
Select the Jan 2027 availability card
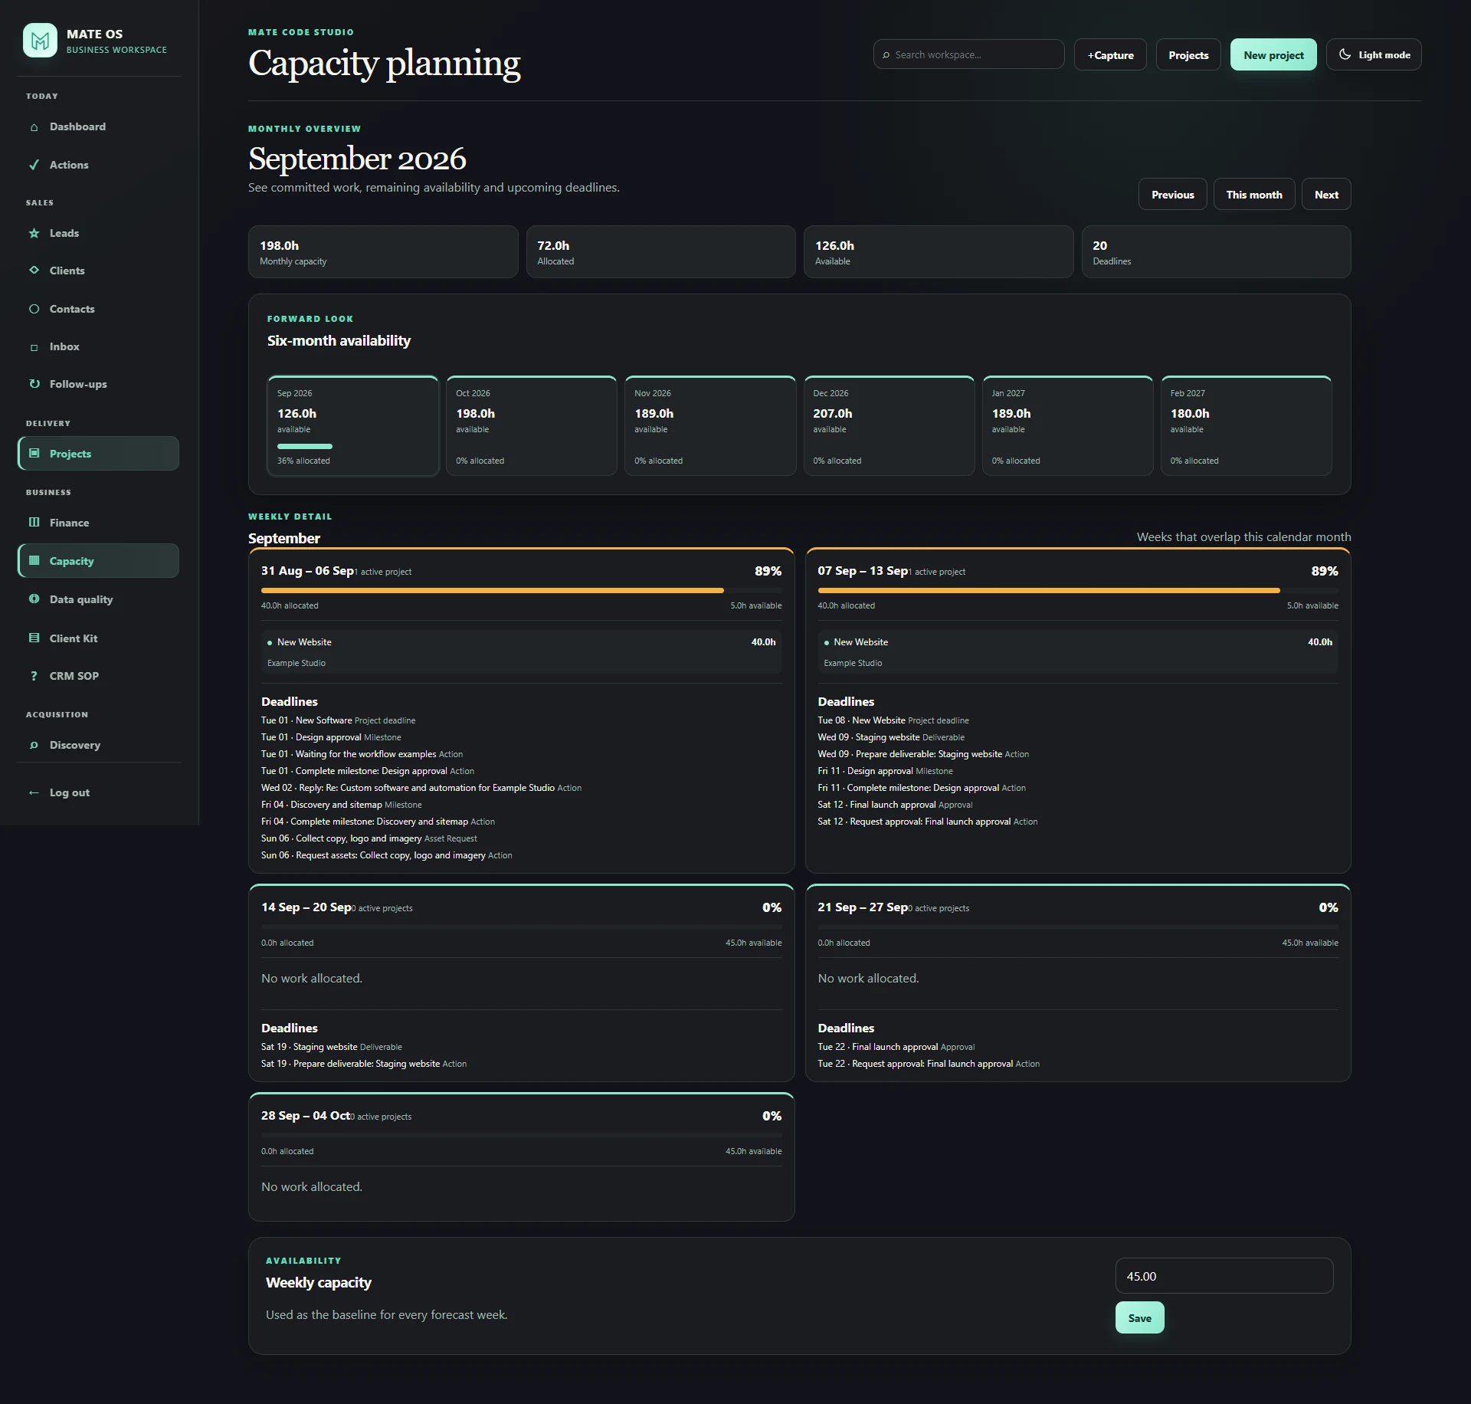(x=1067, y=426)
